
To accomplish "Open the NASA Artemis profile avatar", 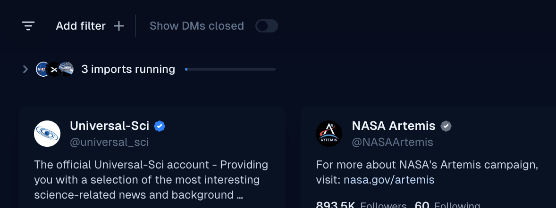I will pos(329,134).
